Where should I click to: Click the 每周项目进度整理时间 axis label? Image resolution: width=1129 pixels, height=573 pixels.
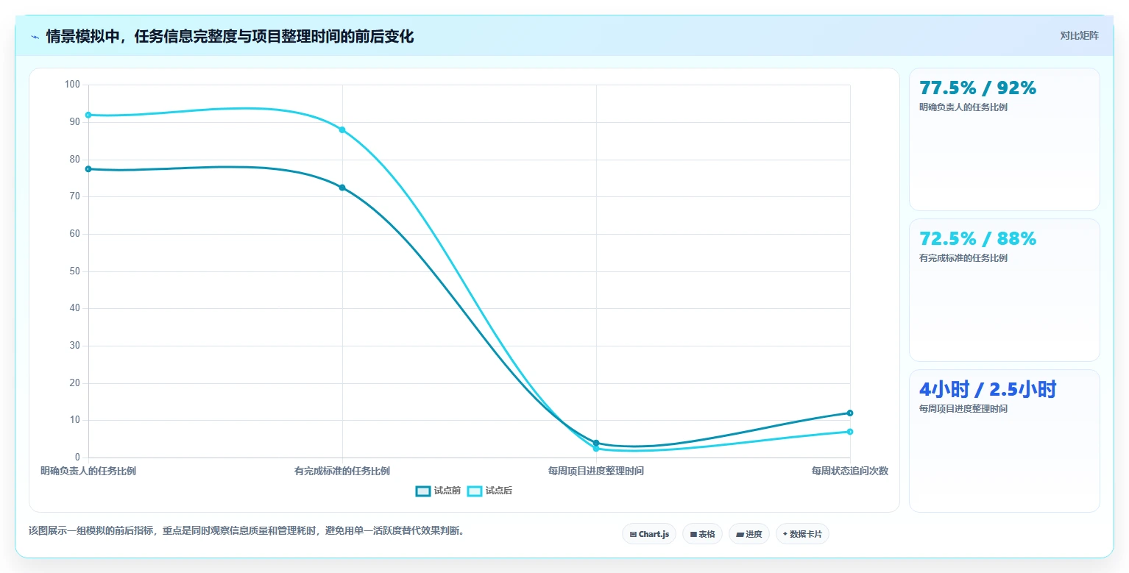pos(596,471)
